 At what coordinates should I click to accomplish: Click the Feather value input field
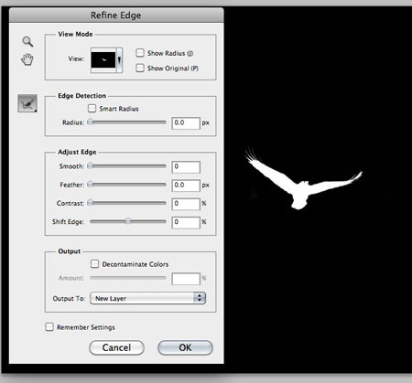click(186, 186)
